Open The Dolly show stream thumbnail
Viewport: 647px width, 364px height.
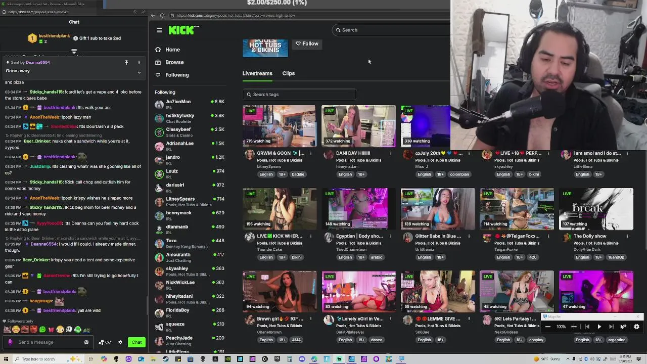(x=596, y=209)
